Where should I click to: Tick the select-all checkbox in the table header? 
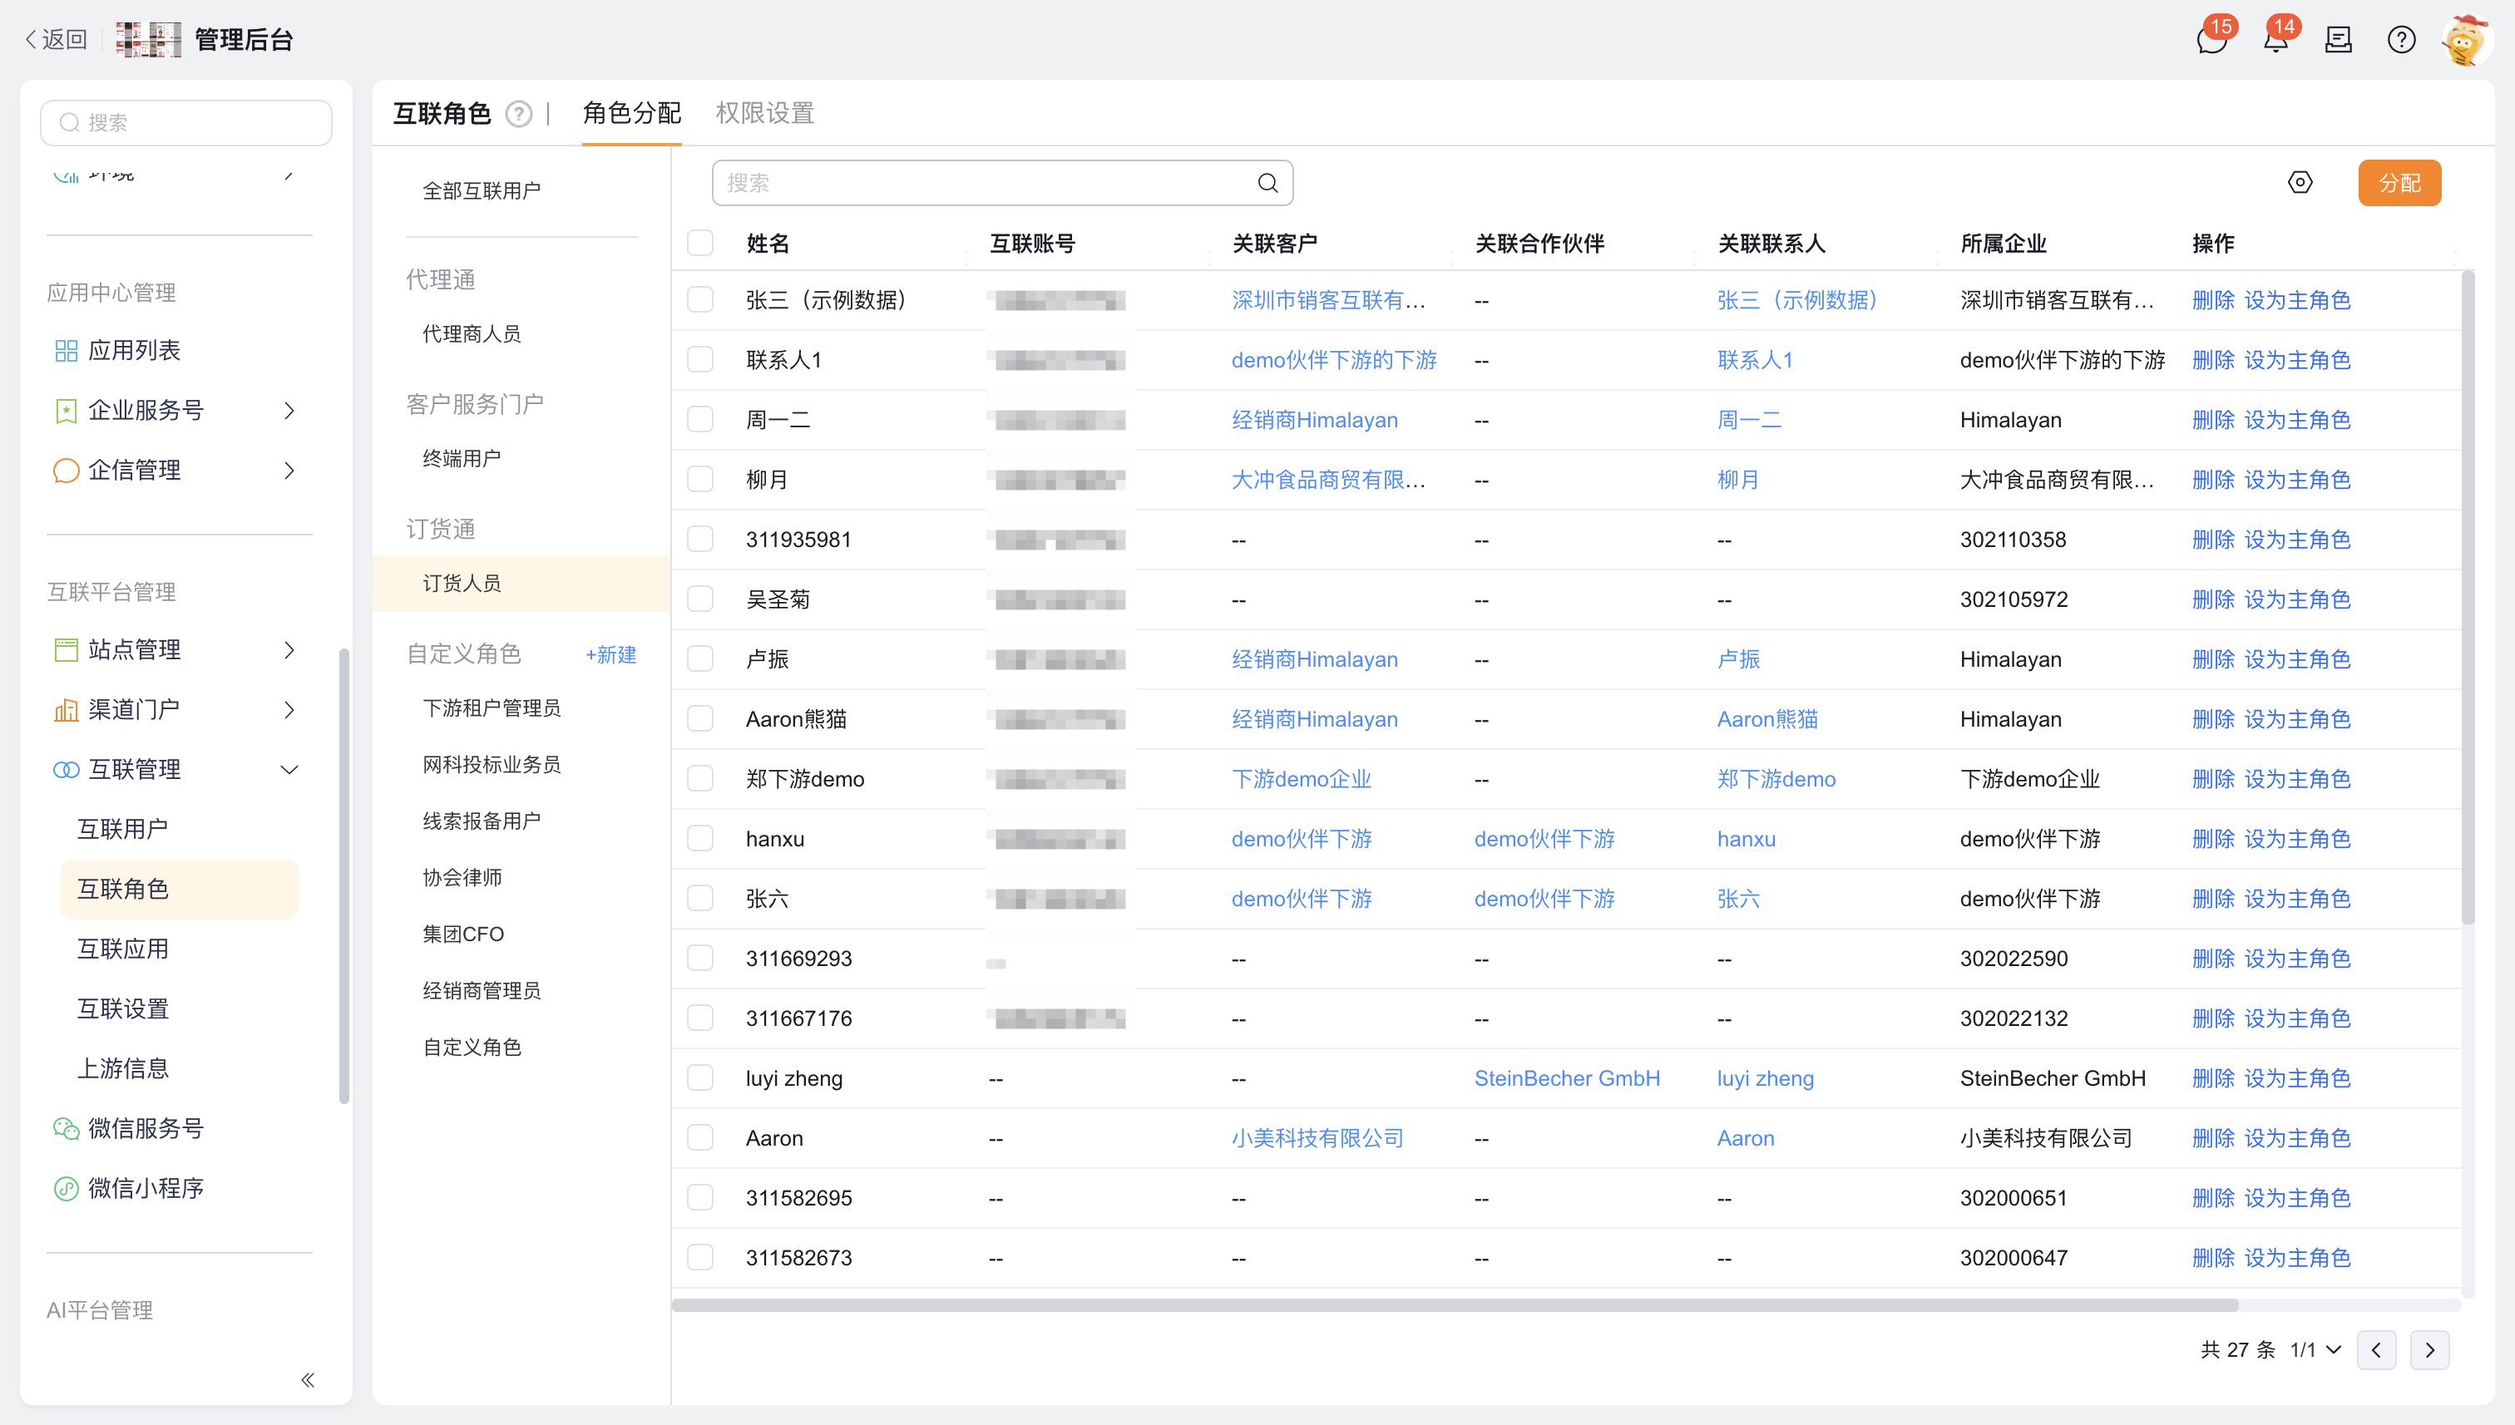(x=700, y=243)
